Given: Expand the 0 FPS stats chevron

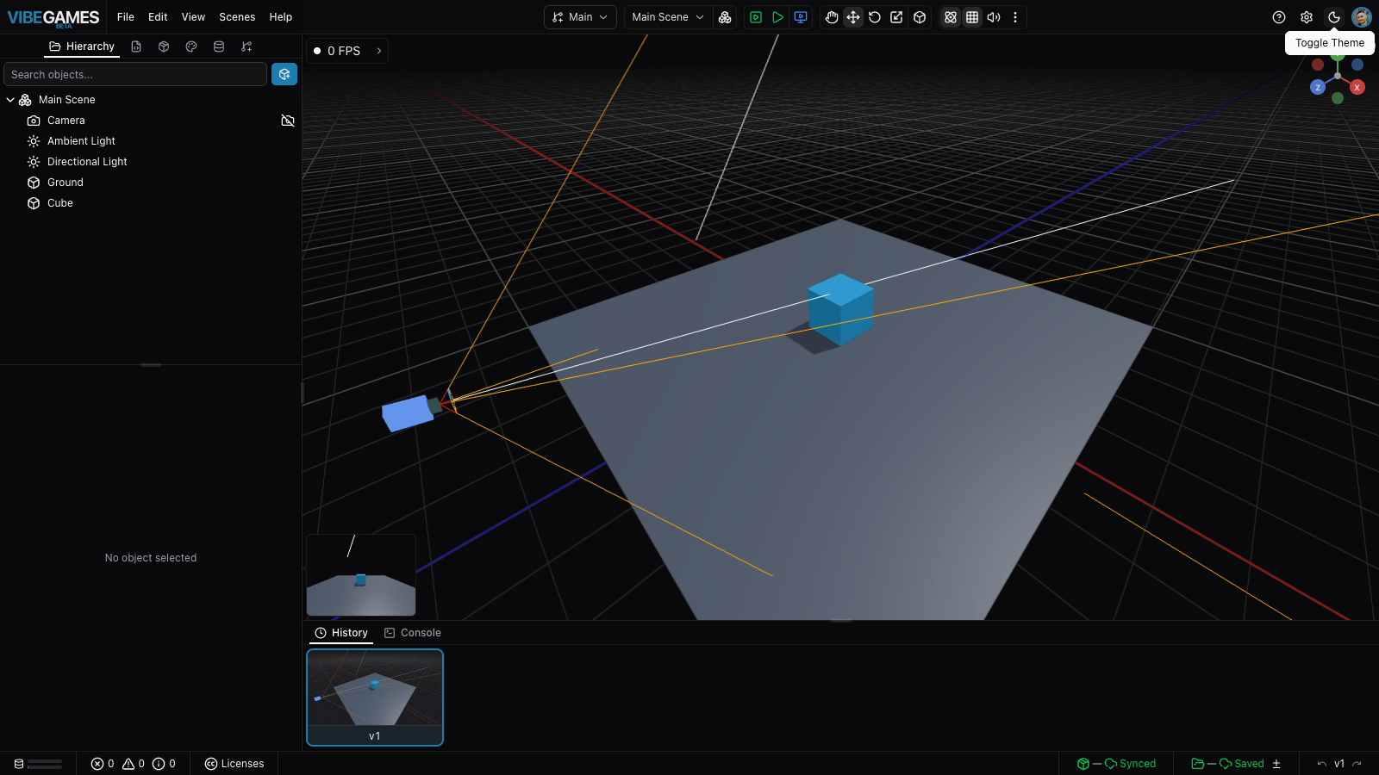Looking at the screenshot, I should [379, 51].
